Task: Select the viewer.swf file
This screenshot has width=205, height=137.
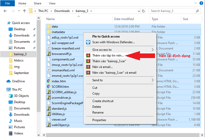Action: point(59,120)
